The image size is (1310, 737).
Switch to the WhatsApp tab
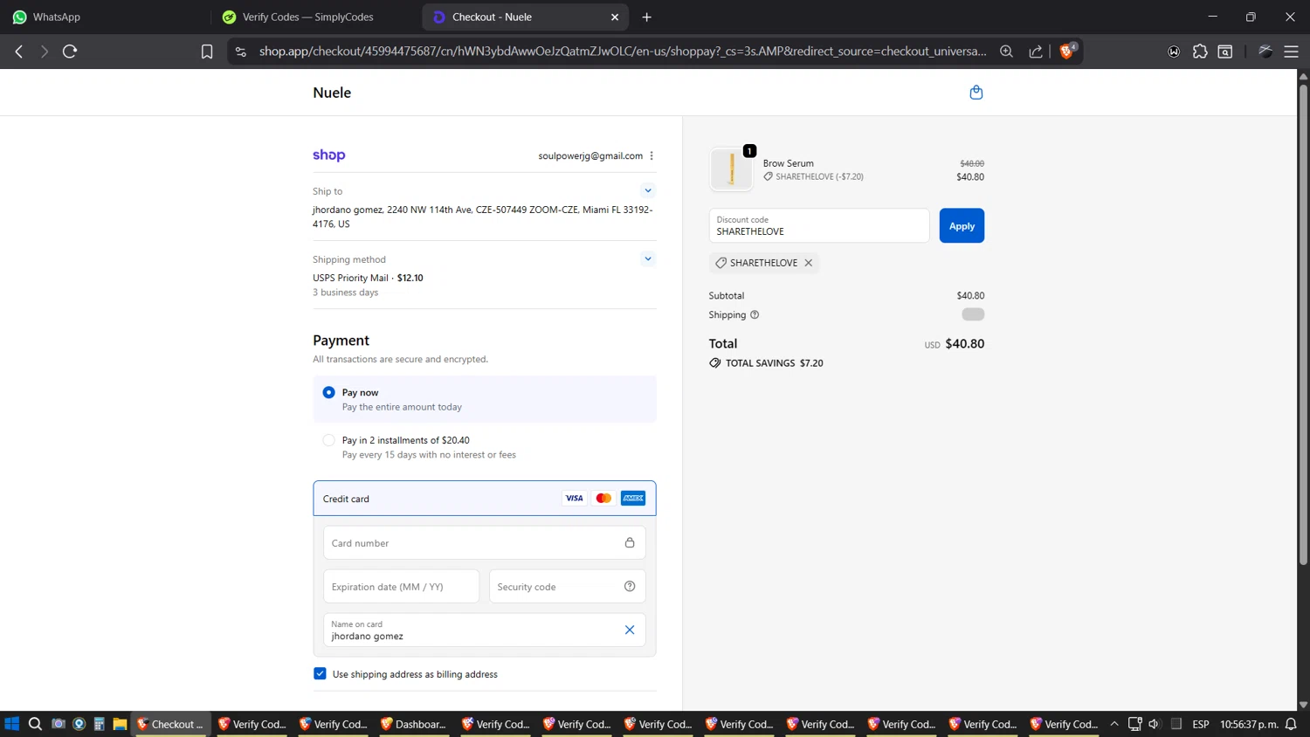(x=105, y=17)
